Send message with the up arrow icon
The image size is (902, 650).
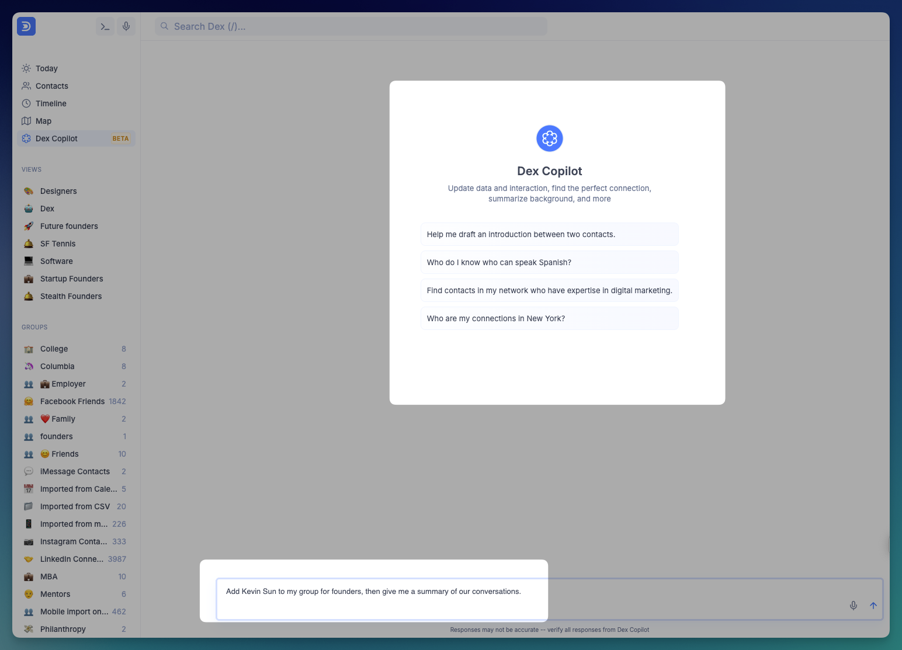coord(873,606)
